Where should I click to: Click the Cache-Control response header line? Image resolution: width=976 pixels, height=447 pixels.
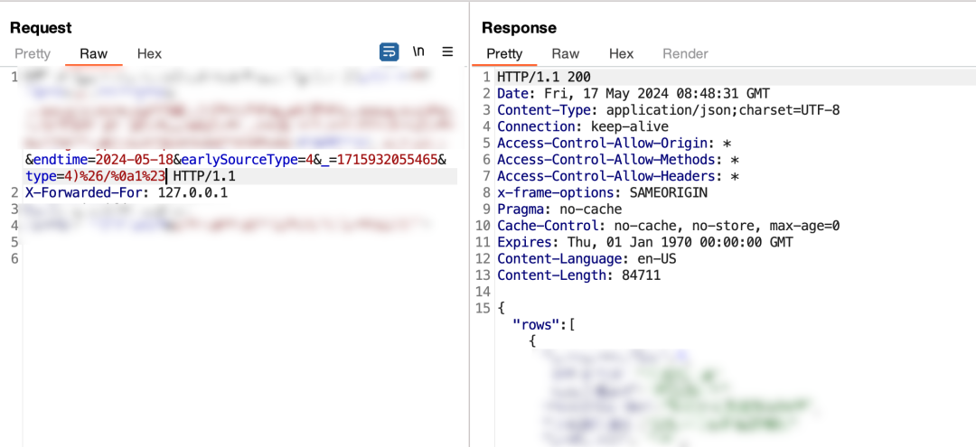point(669,226)
